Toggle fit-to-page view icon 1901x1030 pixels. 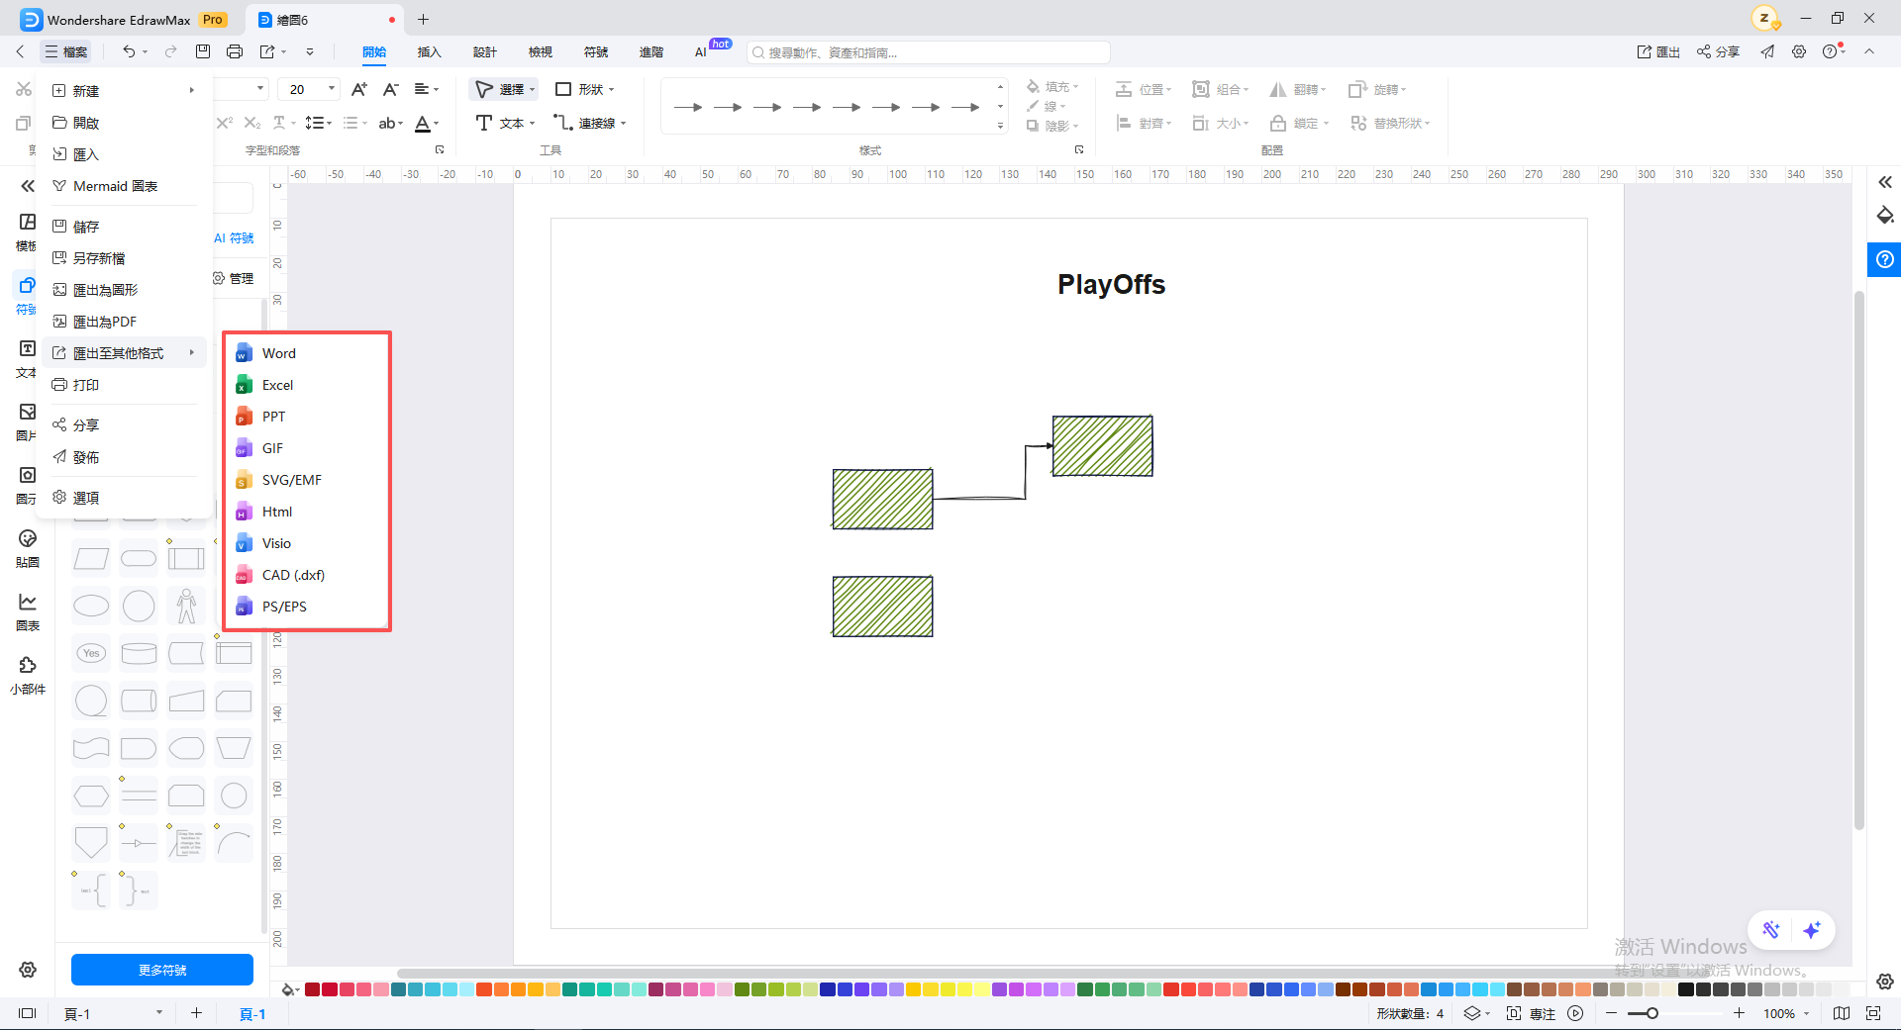[1873, 1013]
